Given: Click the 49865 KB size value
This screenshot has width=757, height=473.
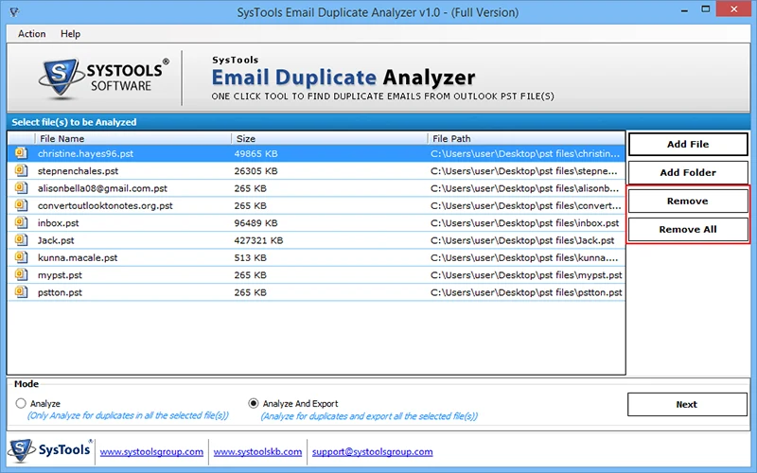Looking at the screenshot, I should [x=255, y=154].
